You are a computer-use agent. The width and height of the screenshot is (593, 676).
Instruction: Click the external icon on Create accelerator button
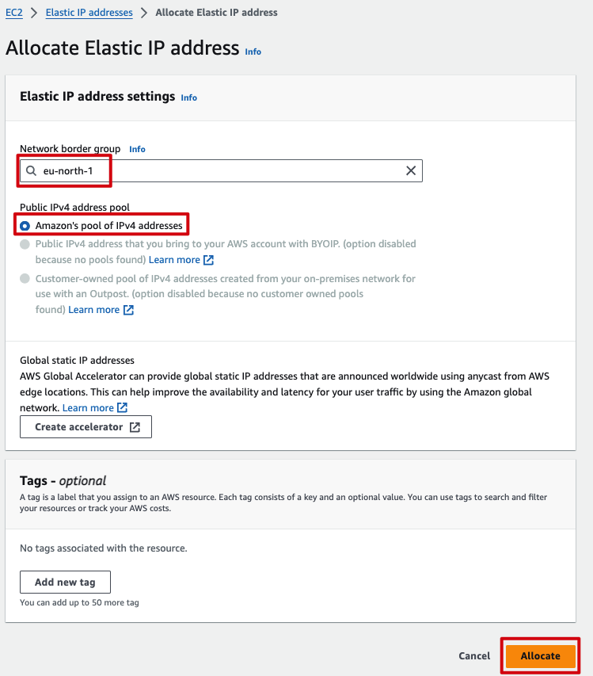(135, 427)
